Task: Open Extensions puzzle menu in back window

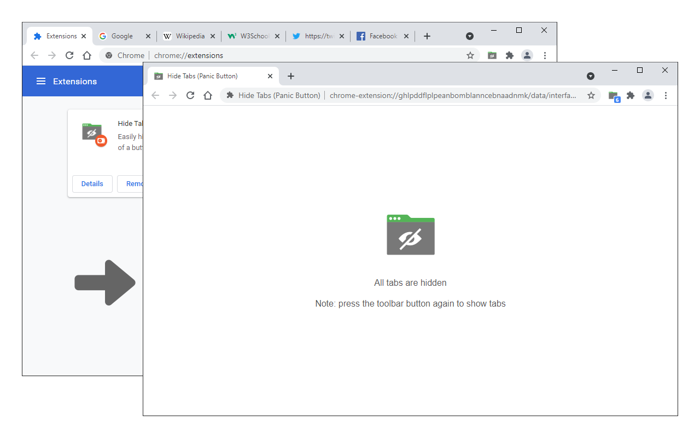Action: point(510,55)
